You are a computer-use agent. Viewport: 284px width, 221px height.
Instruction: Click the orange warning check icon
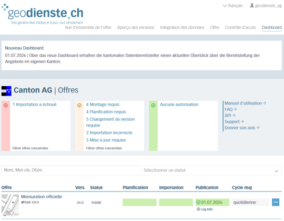[x=79, y=106]
